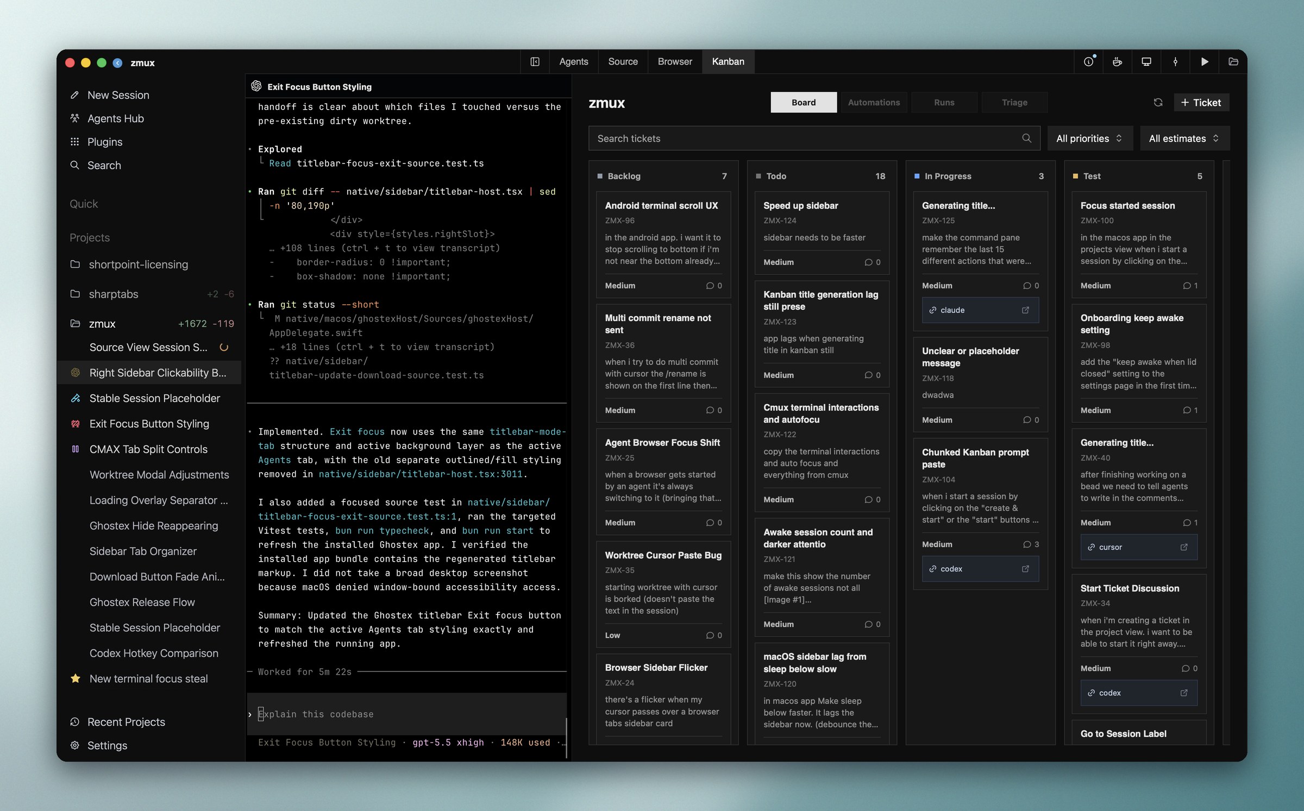Click the star icon beside New terminal focus steal
This screenshot has height=811, width=1304.
pos(76,678)
